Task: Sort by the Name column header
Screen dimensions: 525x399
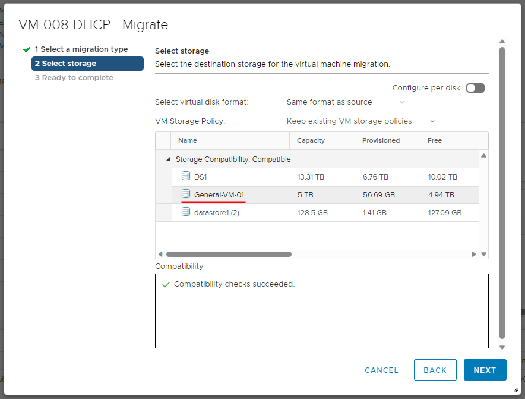Action: point(230,140)
